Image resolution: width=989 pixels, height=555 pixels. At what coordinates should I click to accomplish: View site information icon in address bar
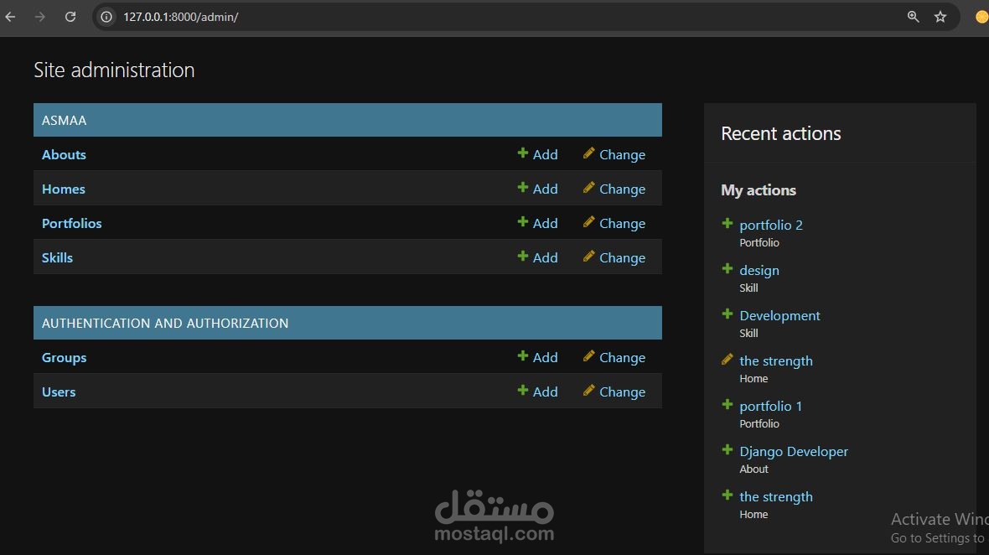coord(106,17)
